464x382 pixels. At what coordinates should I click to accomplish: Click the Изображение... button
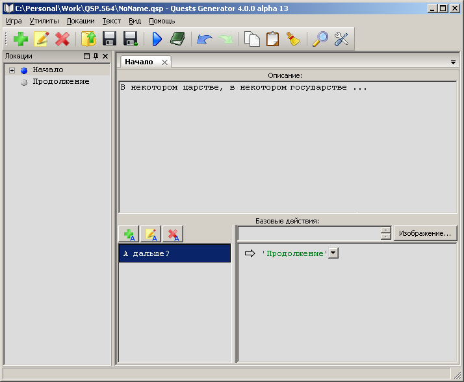[x=425, y=233]
